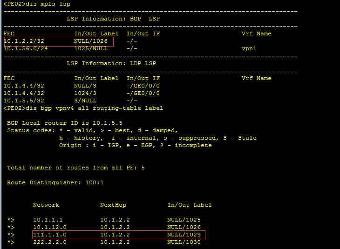This screenshot has width=340, height=249.
Task: Click the next hop 10.1.2.2 in the 111.1.1.0 row
Action: [115, 235]
